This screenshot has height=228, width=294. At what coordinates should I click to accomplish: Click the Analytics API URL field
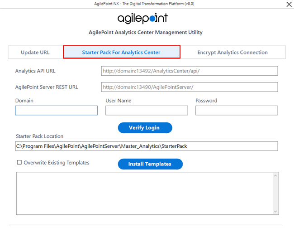(x=190, y=71)
